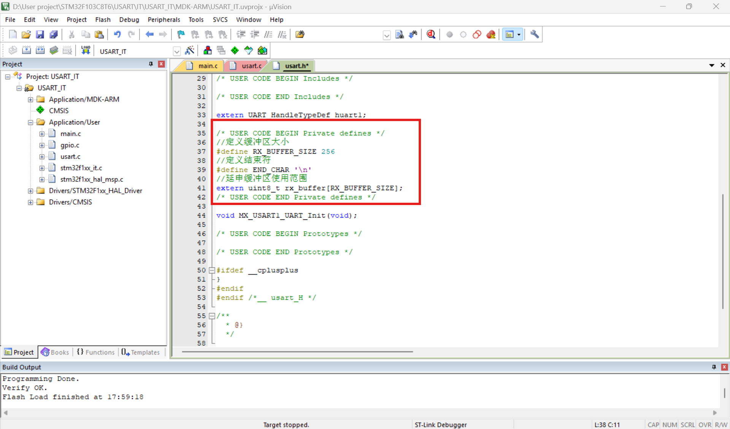The width and height of the screenshot is (730, 429).
Task: Collapse the Application/User folder
Action: pyautogui.click(x=30, y=122)
